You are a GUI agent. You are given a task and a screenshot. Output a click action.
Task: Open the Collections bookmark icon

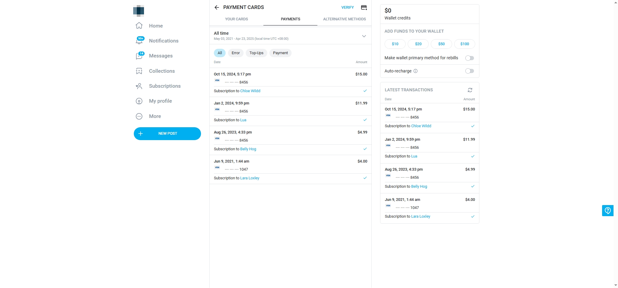coord(139,71)
